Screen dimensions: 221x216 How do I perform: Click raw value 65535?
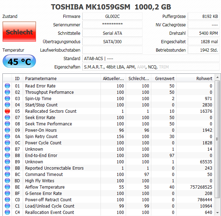(x=206, y=162)
